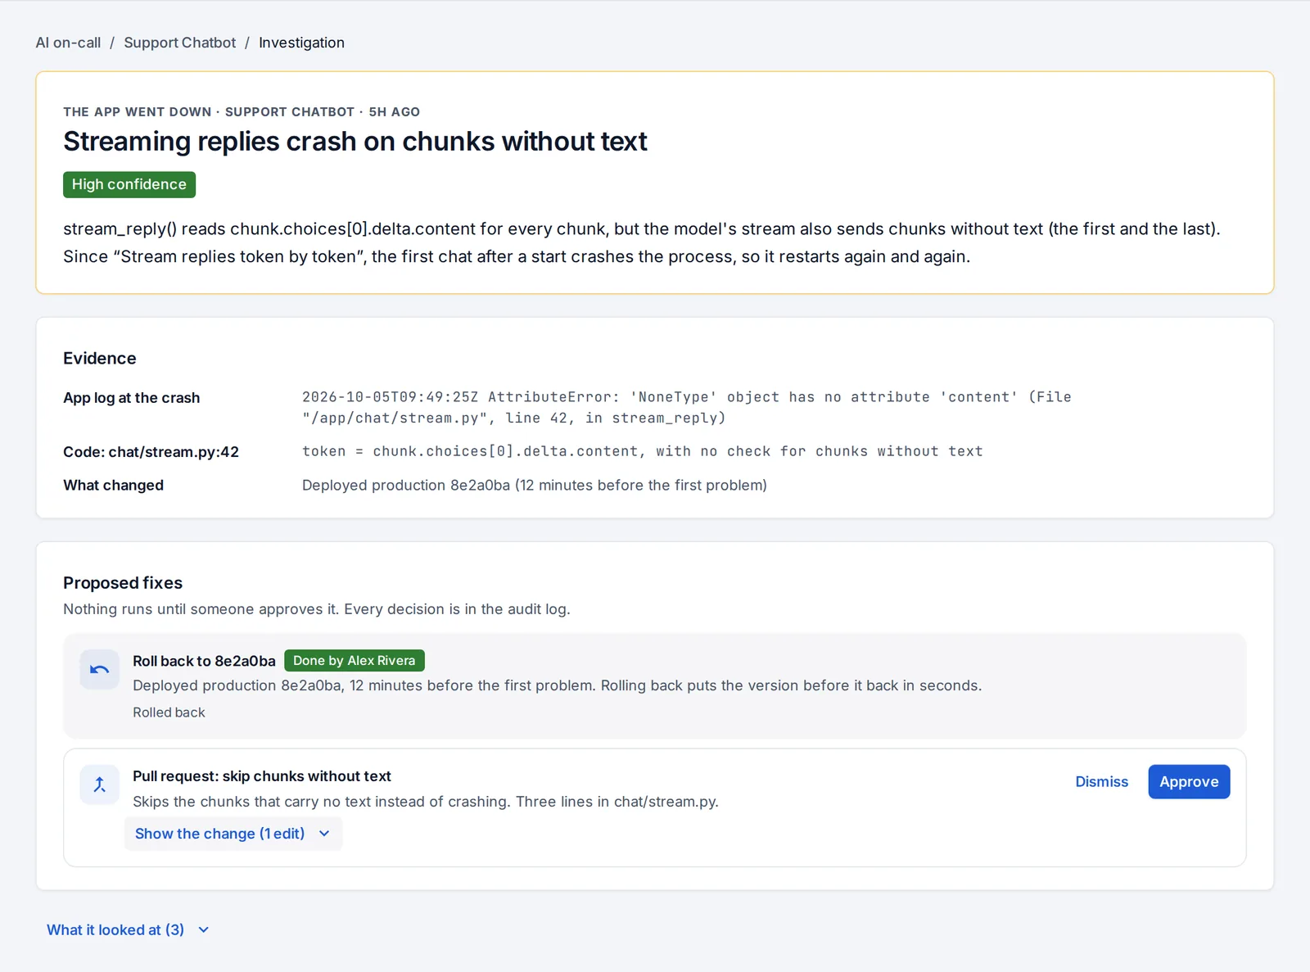Click the Done by Alex Rivera badge

pos(354,660)
